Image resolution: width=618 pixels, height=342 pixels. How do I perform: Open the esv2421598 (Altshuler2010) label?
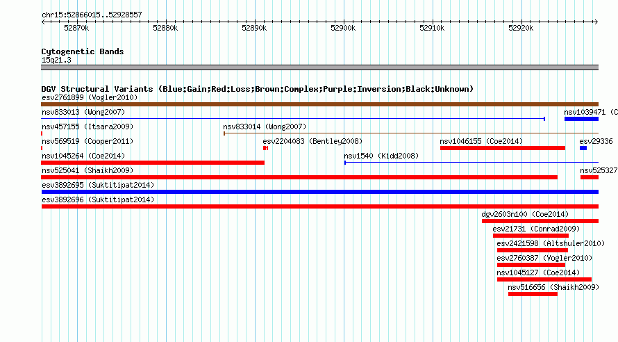pyautogui.click(x=551, y=243)
